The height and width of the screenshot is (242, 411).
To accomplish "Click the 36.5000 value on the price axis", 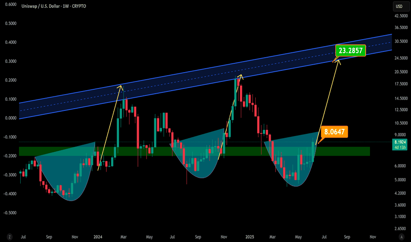I will click(x=401, y=27).
